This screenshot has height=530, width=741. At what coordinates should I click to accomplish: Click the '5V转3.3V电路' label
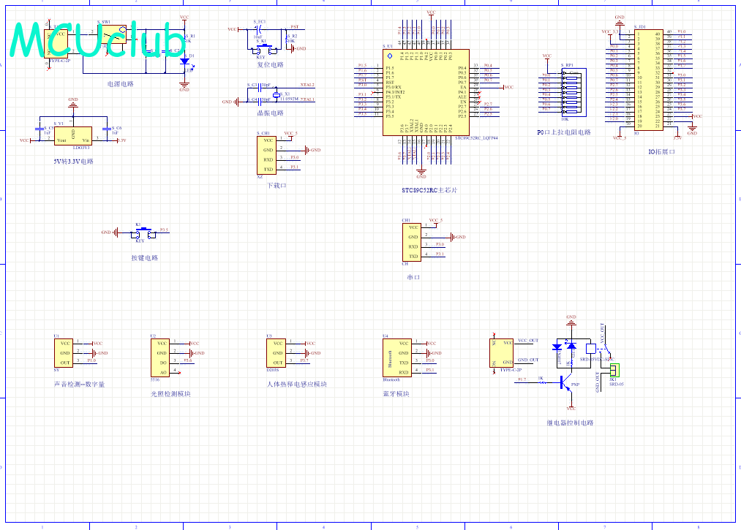click(x=73, y=162)
